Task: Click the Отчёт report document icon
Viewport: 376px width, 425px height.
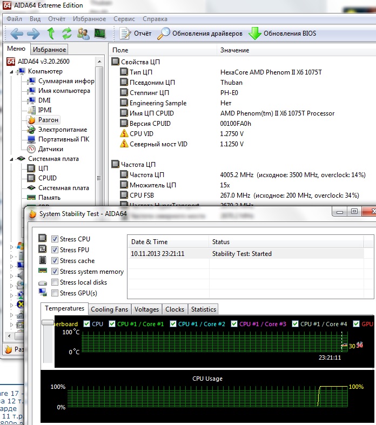Action: point(125,33)
